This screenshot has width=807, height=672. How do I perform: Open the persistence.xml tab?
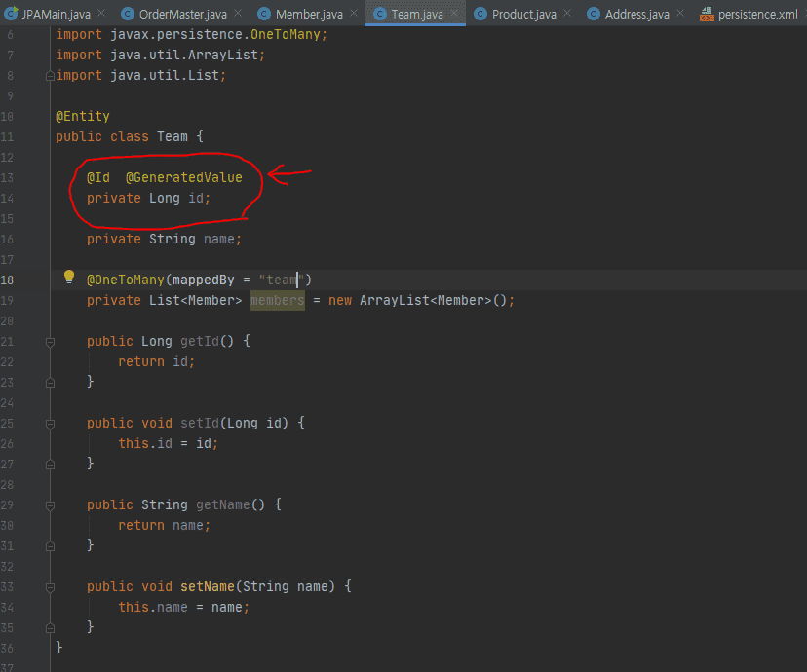click(x=757, y=14)
